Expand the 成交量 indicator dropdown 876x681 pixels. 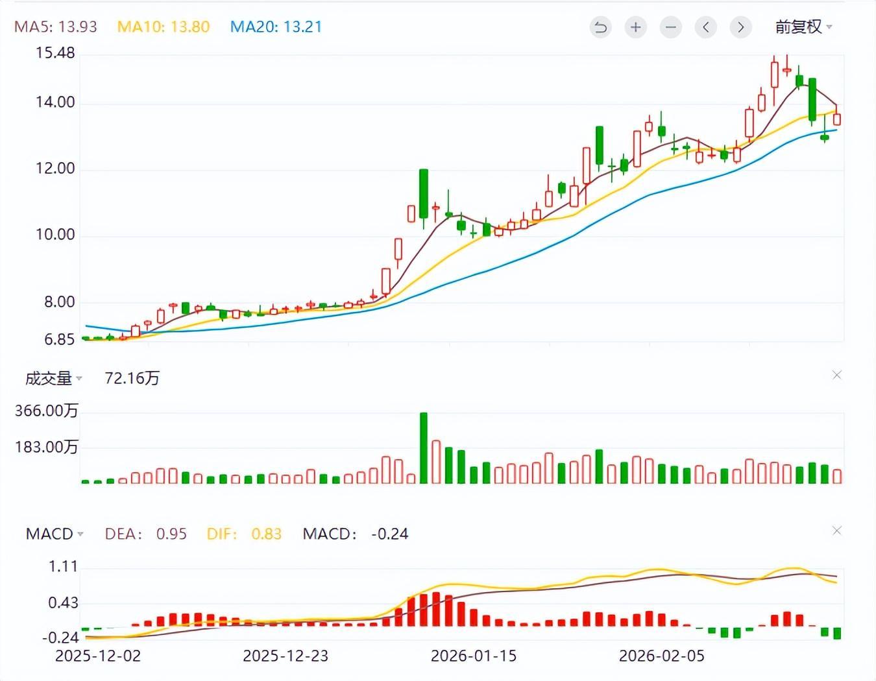coord(53,378)
